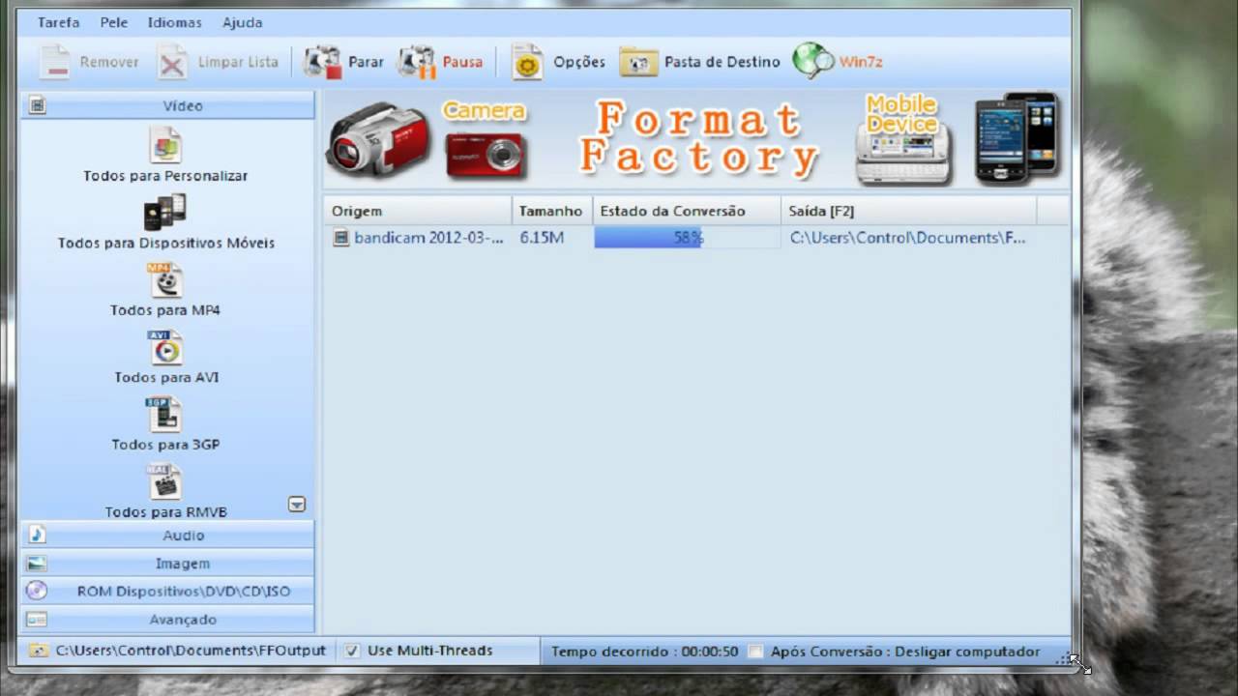Click the window resize grip corner
This screenshot has height=696, width=1238.
(1064, 659)
